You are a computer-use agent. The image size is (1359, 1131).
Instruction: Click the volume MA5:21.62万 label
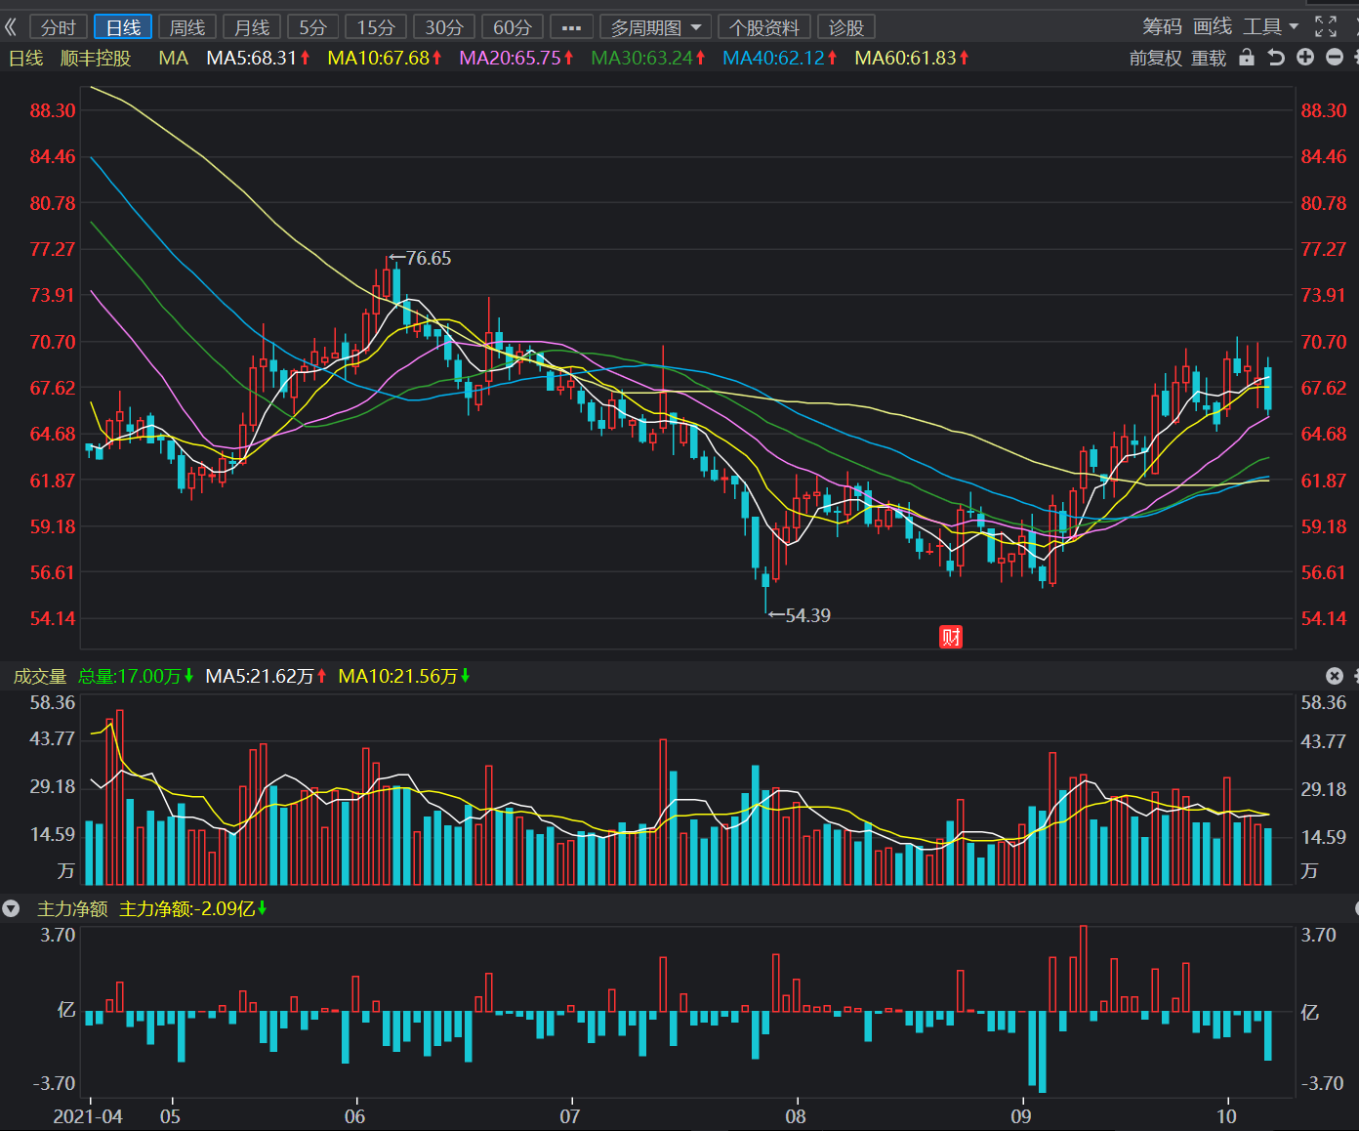266,676
